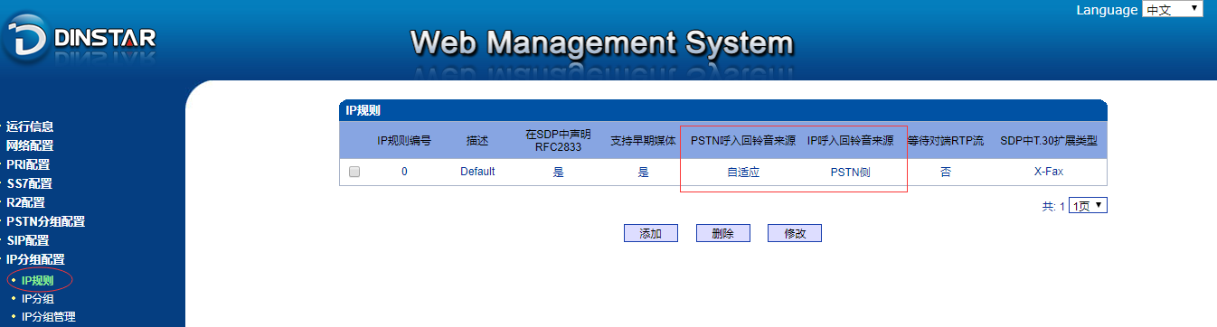
Task: Click the Default description cell
Action: pos(477,172)
